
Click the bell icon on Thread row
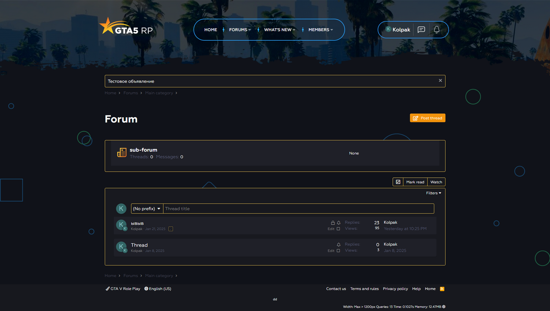click(x=339, y=245)
